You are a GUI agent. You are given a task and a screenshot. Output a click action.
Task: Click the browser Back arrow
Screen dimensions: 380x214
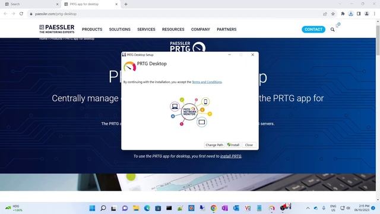click(x=5, y=14)
